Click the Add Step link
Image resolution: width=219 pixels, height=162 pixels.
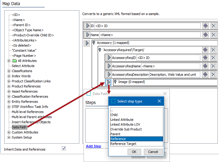[x=93, y=146]
